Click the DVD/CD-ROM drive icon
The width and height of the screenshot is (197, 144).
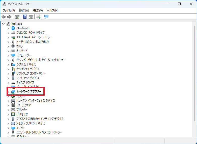coord(13,33)
